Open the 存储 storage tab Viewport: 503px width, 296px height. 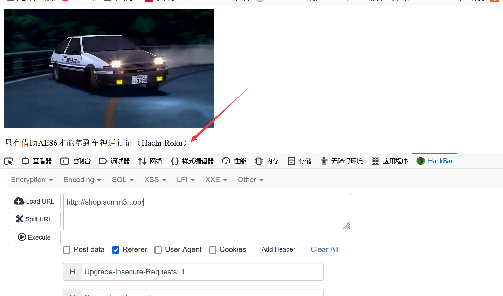tap(299, 161)
